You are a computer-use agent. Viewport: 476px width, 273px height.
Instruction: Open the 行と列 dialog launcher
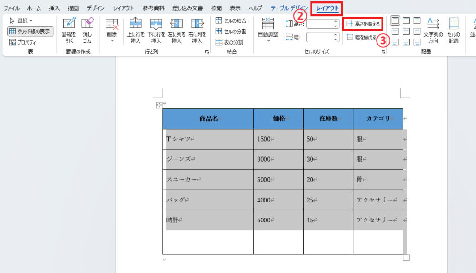[x=207, y=52]
